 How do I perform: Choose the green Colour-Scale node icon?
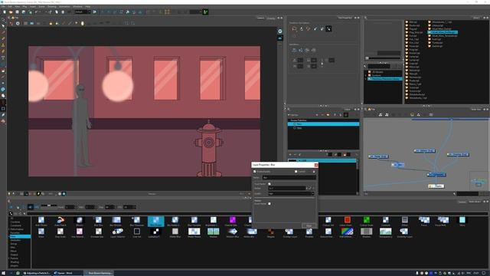click(366, 221)
